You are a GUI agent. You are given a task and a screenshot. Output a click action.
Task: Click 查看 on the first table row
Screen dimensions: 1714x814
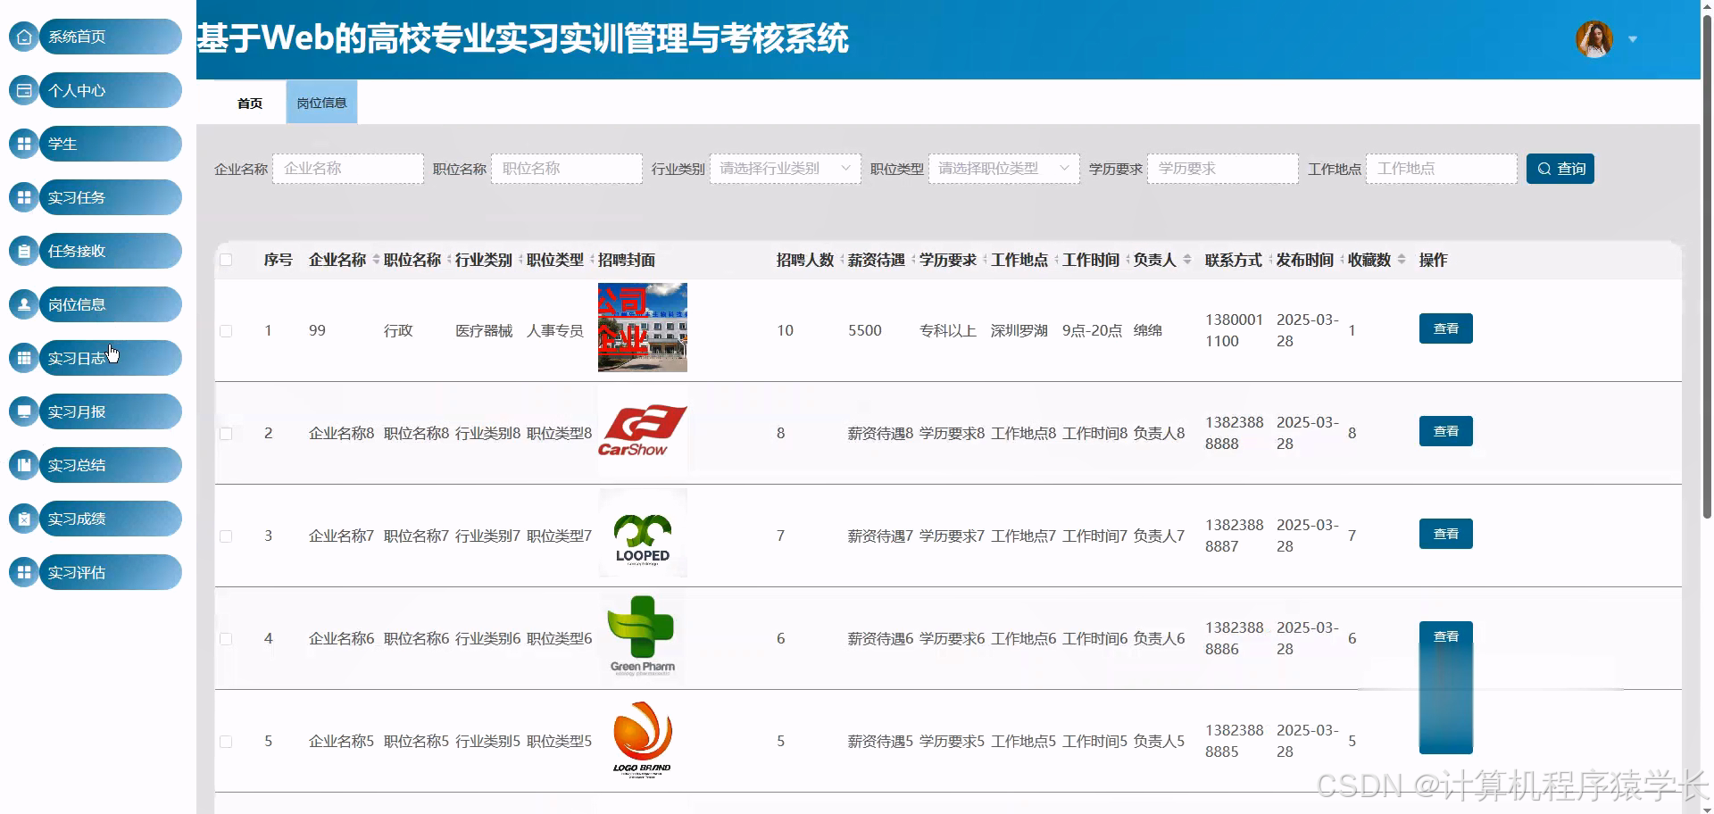(1445, 328)
